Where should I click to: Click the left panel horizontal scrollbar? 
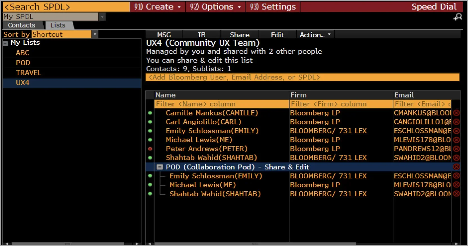point(67,244)
